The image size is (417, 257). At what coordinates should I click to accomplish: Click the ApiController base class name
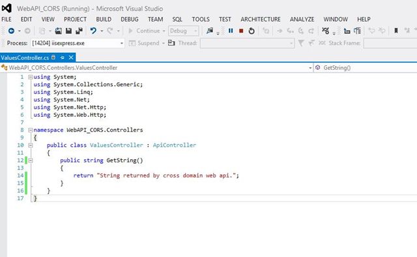click(175, 145)
